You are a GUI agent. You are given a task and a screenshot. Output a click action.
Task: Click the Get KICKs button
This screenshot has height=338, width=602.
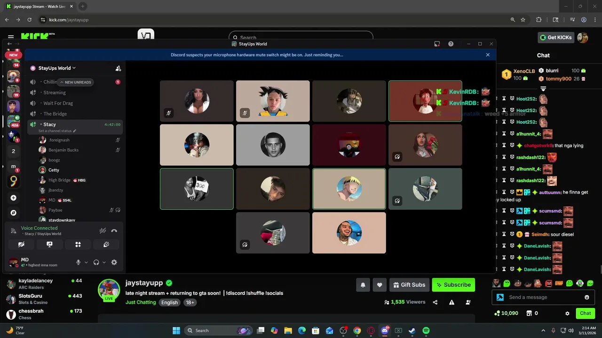click(556, 38)
